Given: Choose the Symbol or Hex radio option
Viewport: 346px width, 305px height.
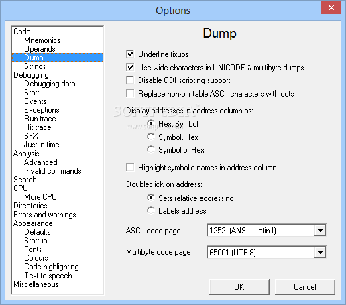Looking at the screenshot, I should pos(151,149).
